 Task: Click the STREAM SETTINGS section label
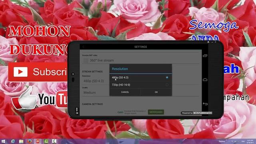click(x=92, y=72)
